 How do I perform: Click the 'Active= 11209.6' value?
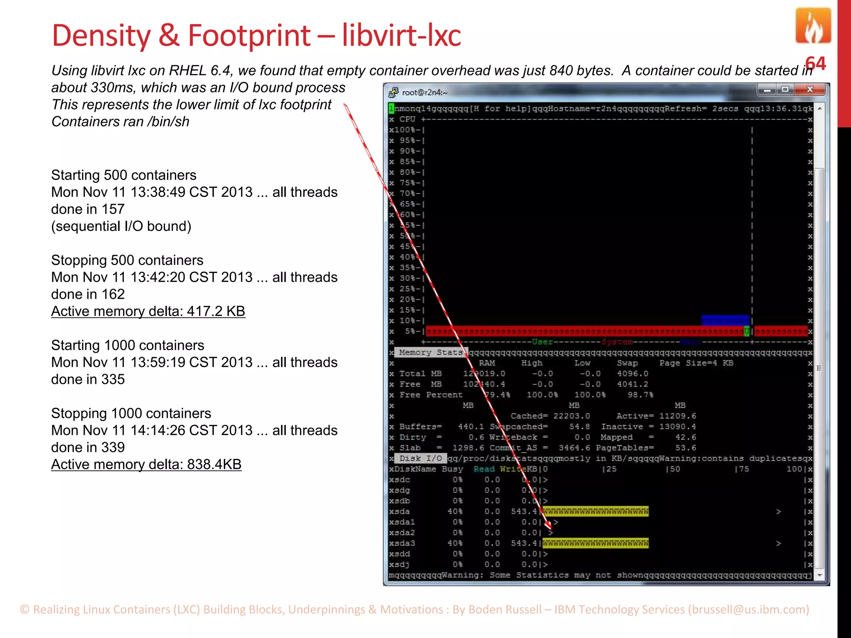pyautogui.click(x=656, y=416)
